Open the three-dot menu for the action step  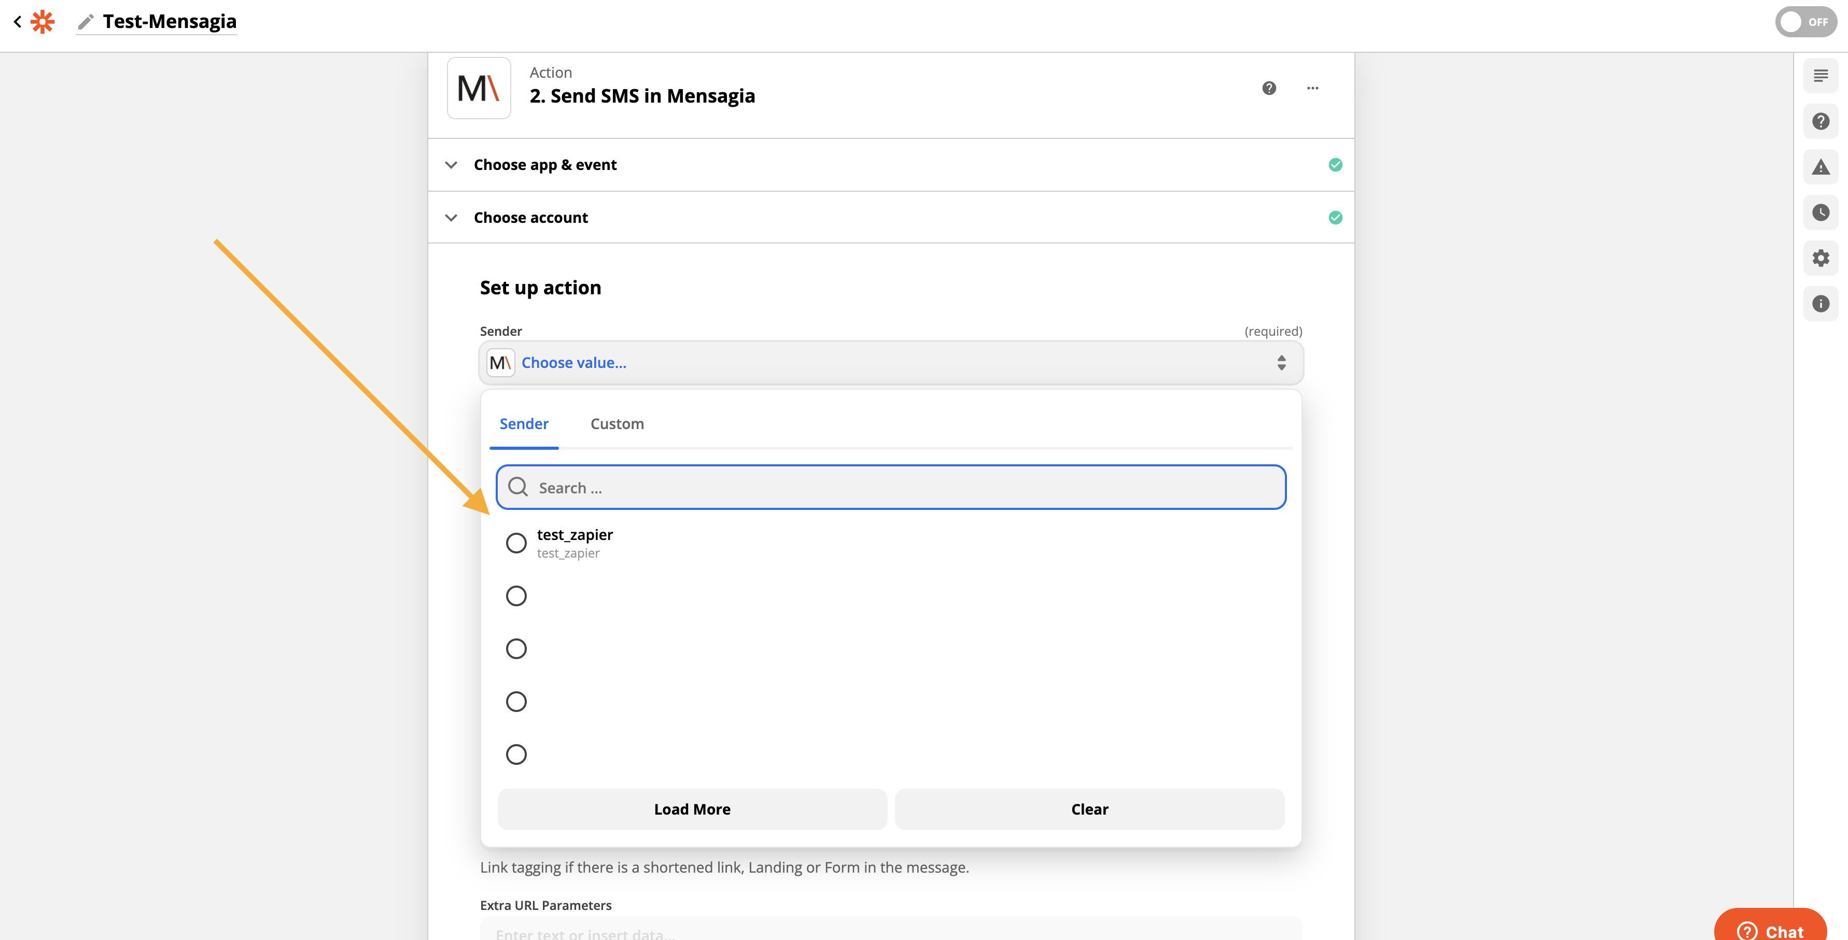pyautogui.click(x=1312, y=88)
